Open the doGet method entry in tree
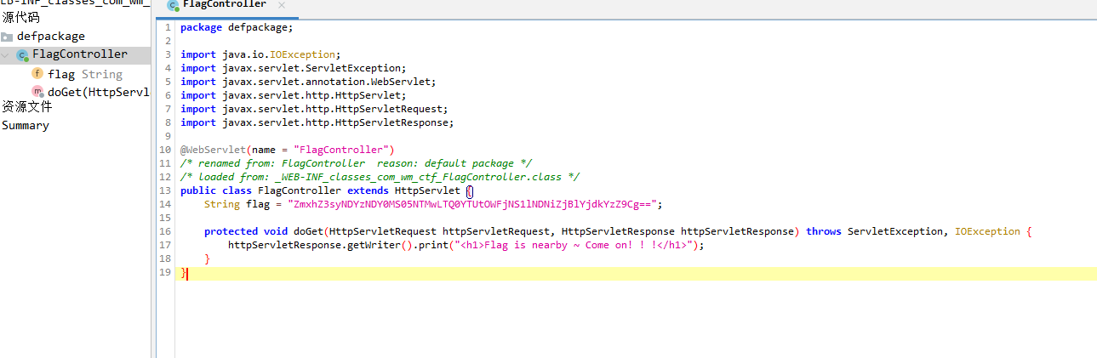 (x=99, y=92)
